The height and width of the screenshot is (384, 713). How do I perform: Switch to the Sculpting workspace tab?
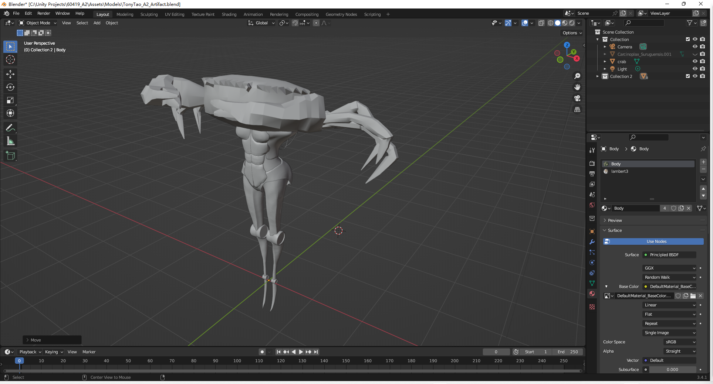[149, 14]
